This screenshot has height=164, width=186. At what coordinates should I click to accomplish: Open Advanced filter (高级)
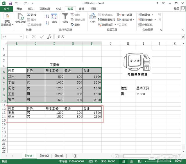coord(75,25)
